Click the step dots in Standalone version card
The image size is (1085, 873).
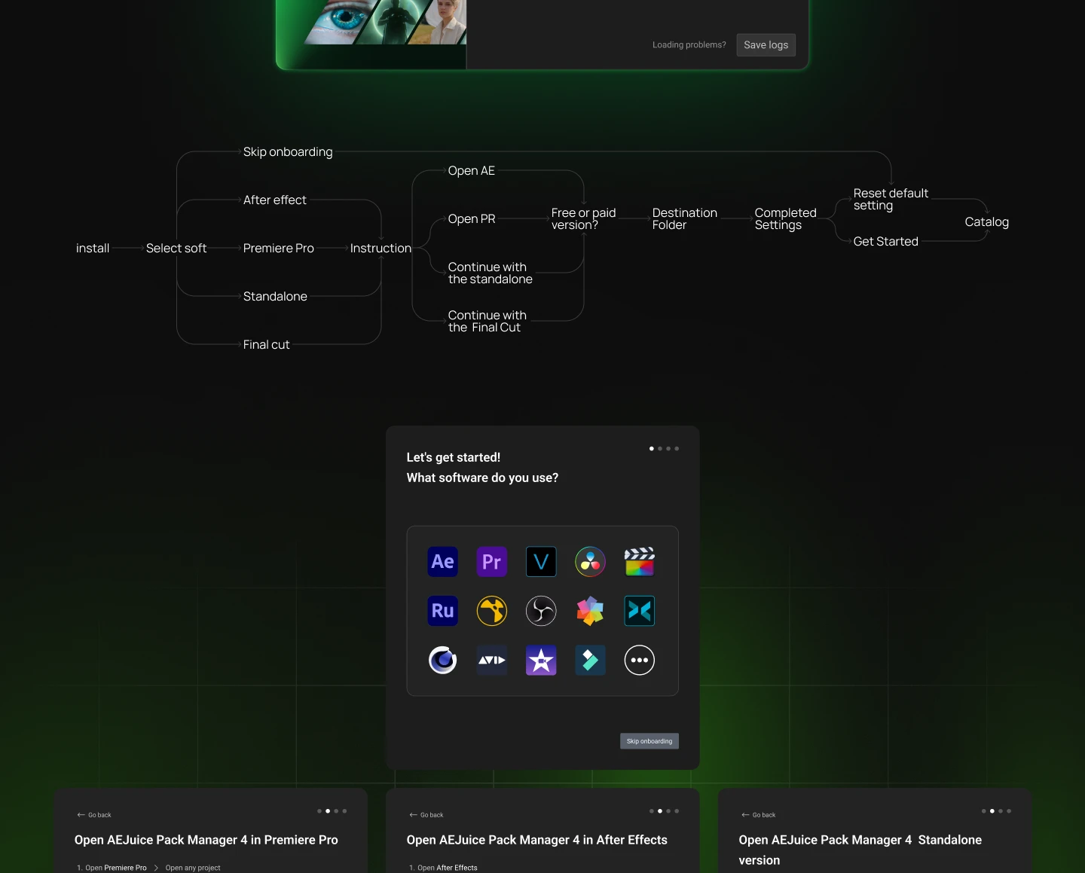pos(996,811)
